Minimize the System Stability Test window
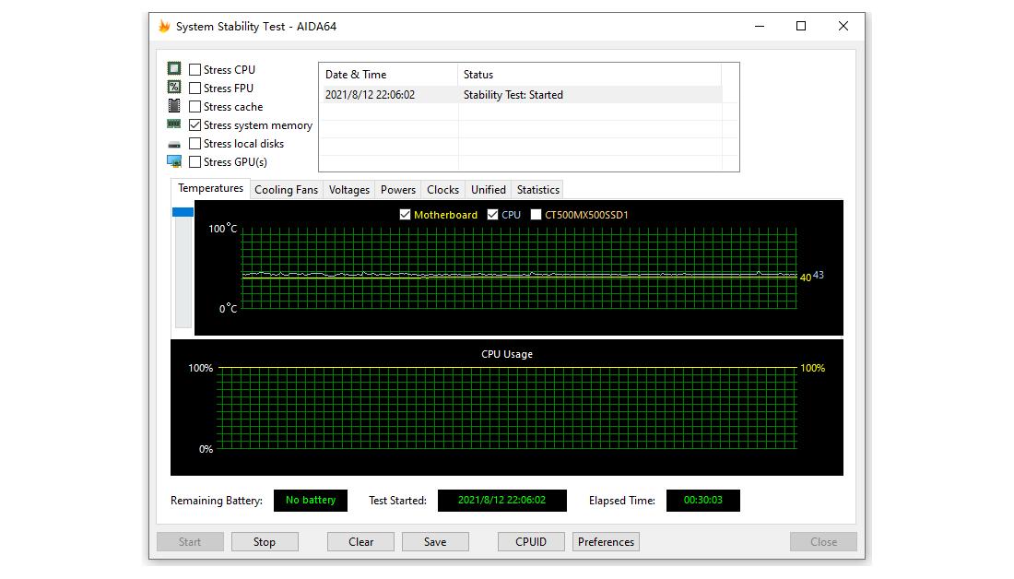The image size is (1014, 579). click(760, 26)
